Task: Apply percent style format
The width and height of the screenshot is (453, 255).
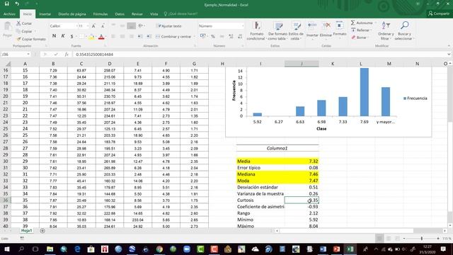Action: point(213,36)
